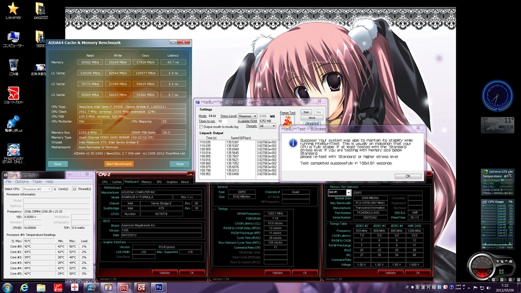Select the Mainboard tab in CPU-Z
The image size is (521, 293).
[131, 182]
